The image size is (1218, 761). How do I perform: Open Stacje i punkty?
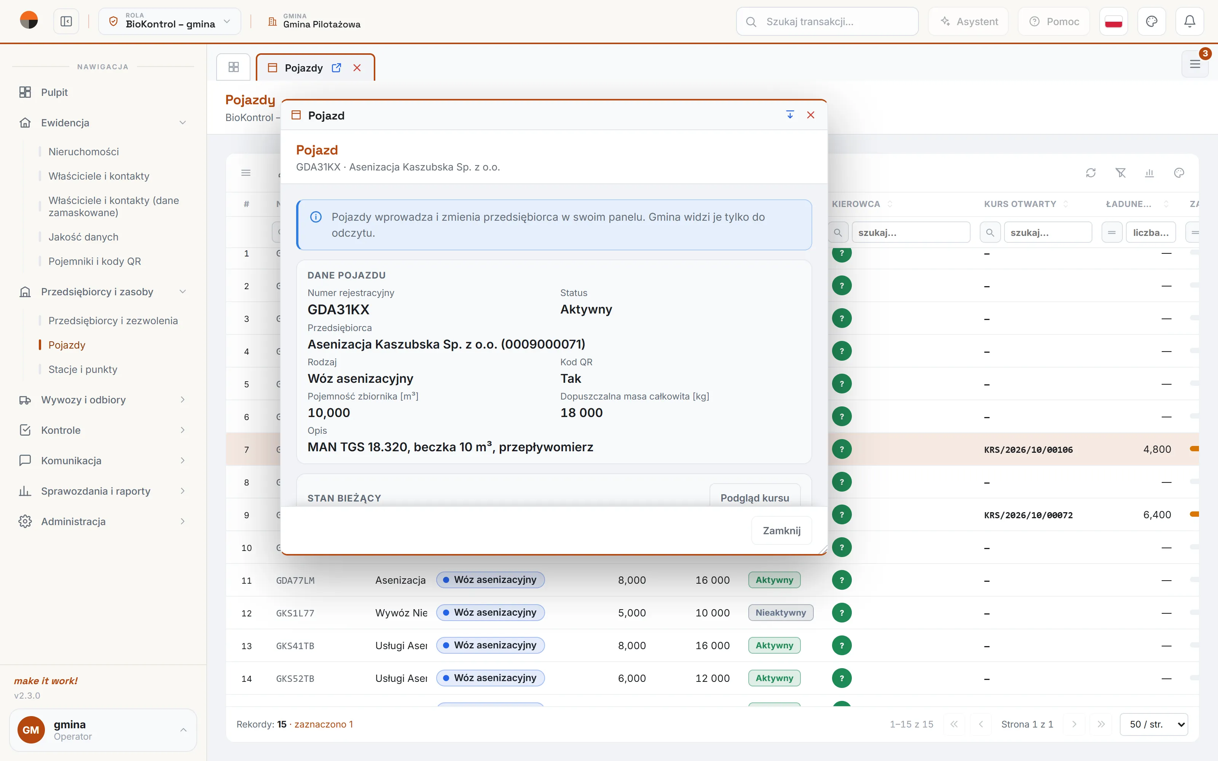click(83, 369)
